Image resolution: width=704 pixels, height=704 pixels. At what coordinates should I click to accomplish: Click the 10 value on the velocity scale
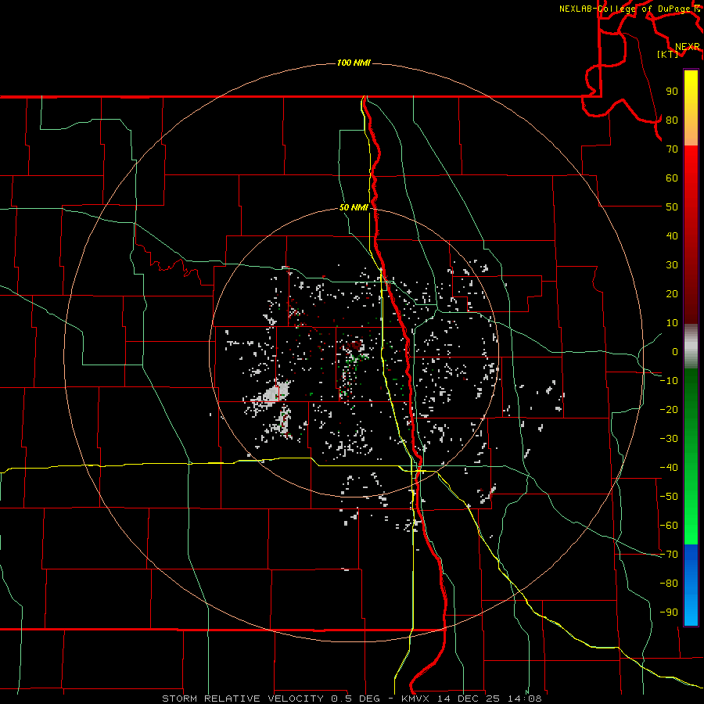pyautogui.click(x=672, y=323)
